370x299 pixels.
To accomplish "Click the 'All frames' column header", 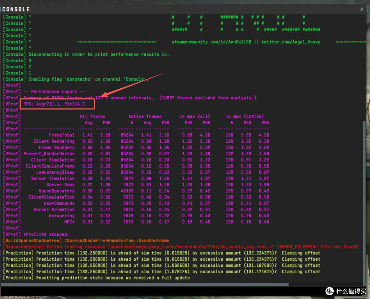I will tap(92, 116).
